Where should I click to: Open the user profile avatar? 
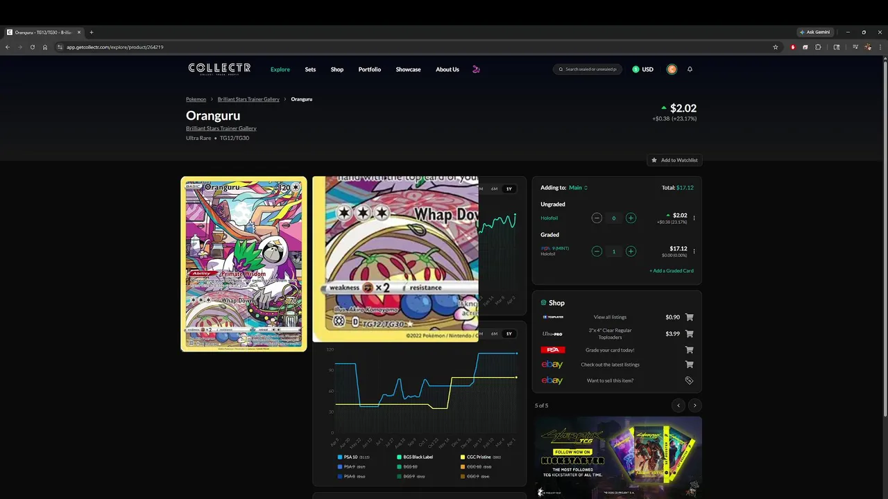tap(672, 69)
